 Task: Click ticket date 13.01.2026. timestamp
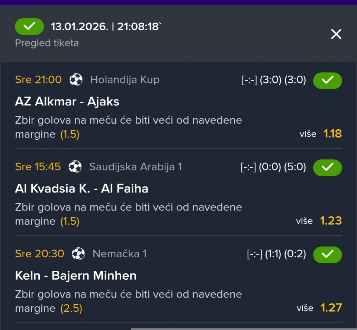click(106, 27)
